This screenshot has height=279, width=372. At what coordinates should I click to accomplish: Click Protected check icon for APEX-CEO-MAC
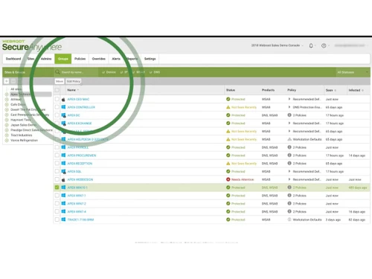pyautogui.click(x=228, y=99)
